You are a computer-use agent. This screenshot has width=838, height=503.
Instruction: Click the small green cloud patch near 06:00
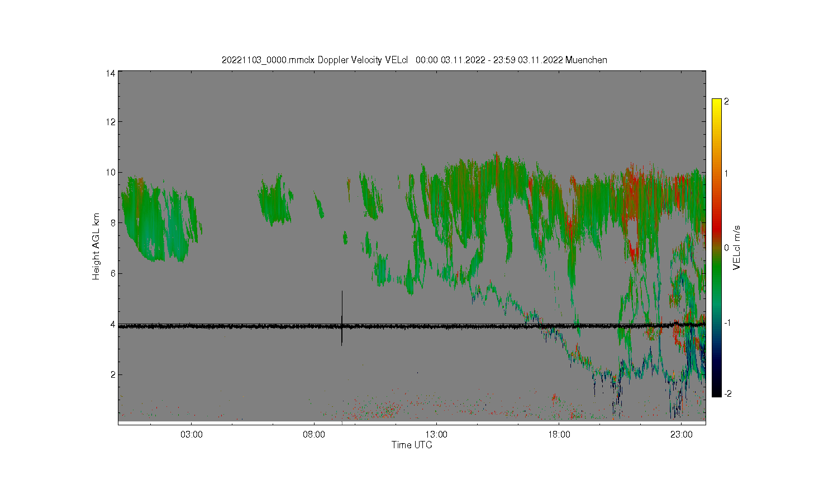tap(275, 200)
